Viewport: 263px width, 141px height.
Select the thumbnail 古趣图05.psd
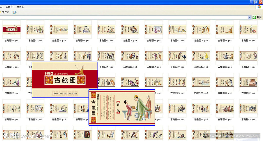[130, 29]
